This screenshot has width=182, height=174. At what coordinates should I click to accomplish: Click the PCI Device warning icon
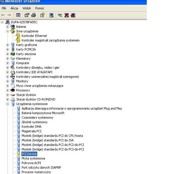(18, 154)
